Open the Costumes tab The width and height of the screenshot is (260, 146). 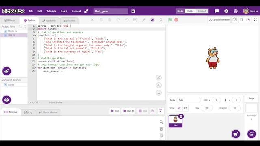[50, 21]
